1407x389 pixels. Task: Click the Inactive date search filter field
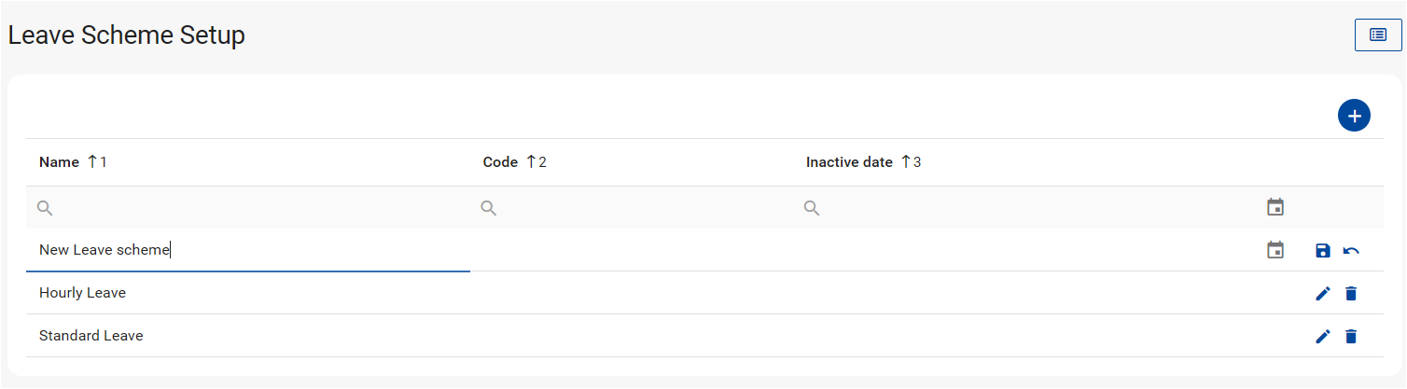(1026, 208)
